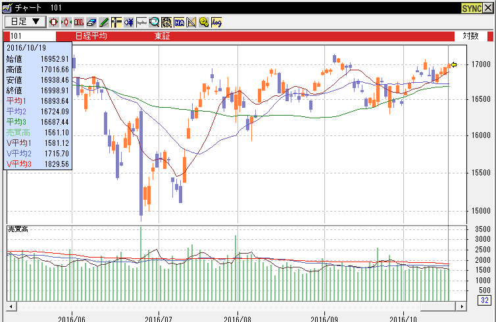496x322 pixels.
Task: Click the yellow arrow current price marker
Action: point(453,64)
